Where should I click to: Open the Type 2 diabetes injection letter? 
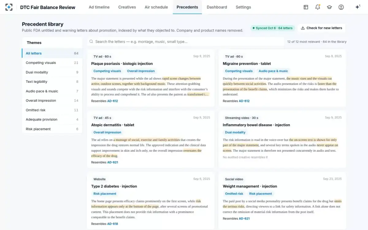point(114,186)
